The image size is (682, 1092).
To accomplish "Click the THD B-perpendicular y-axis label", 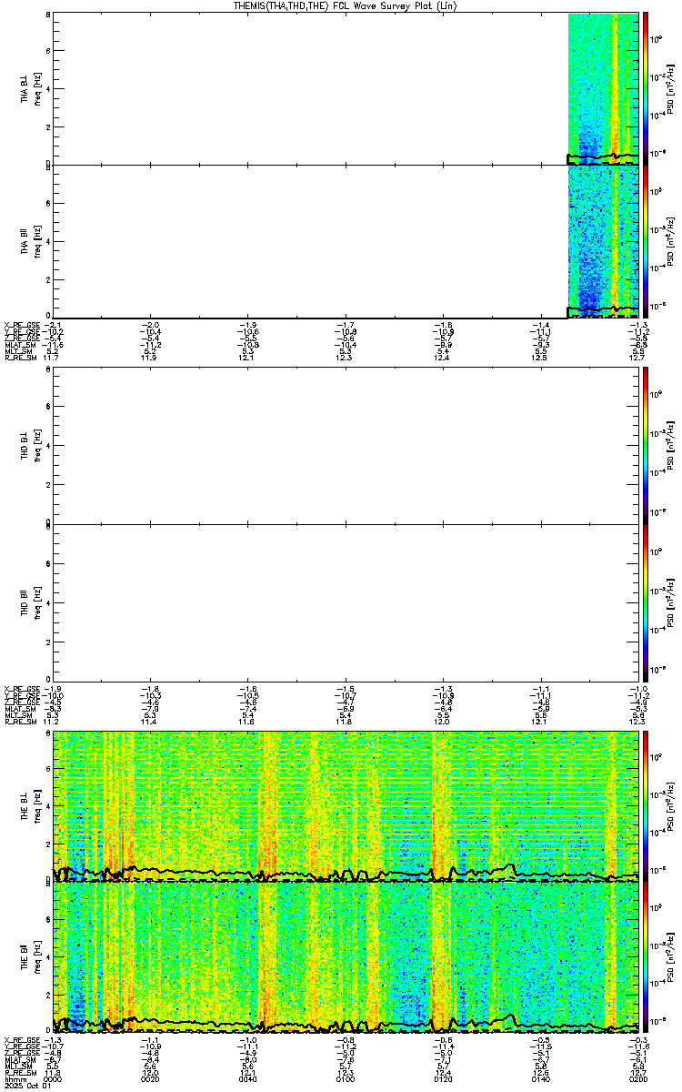I will point(25,446).
